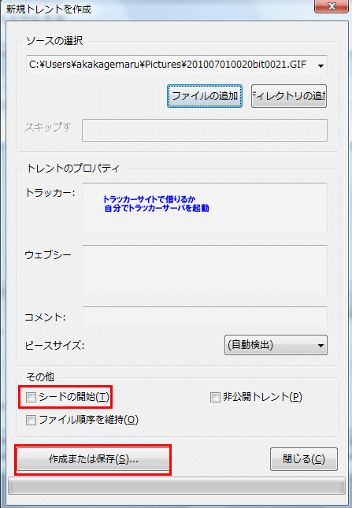Click inside the トラッカー text area
Viewport: 352px width, 508px height.
(204, 208)
